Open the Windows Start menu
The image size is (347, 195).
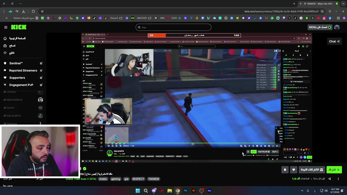pyautogui.click(x=138, y=191)
